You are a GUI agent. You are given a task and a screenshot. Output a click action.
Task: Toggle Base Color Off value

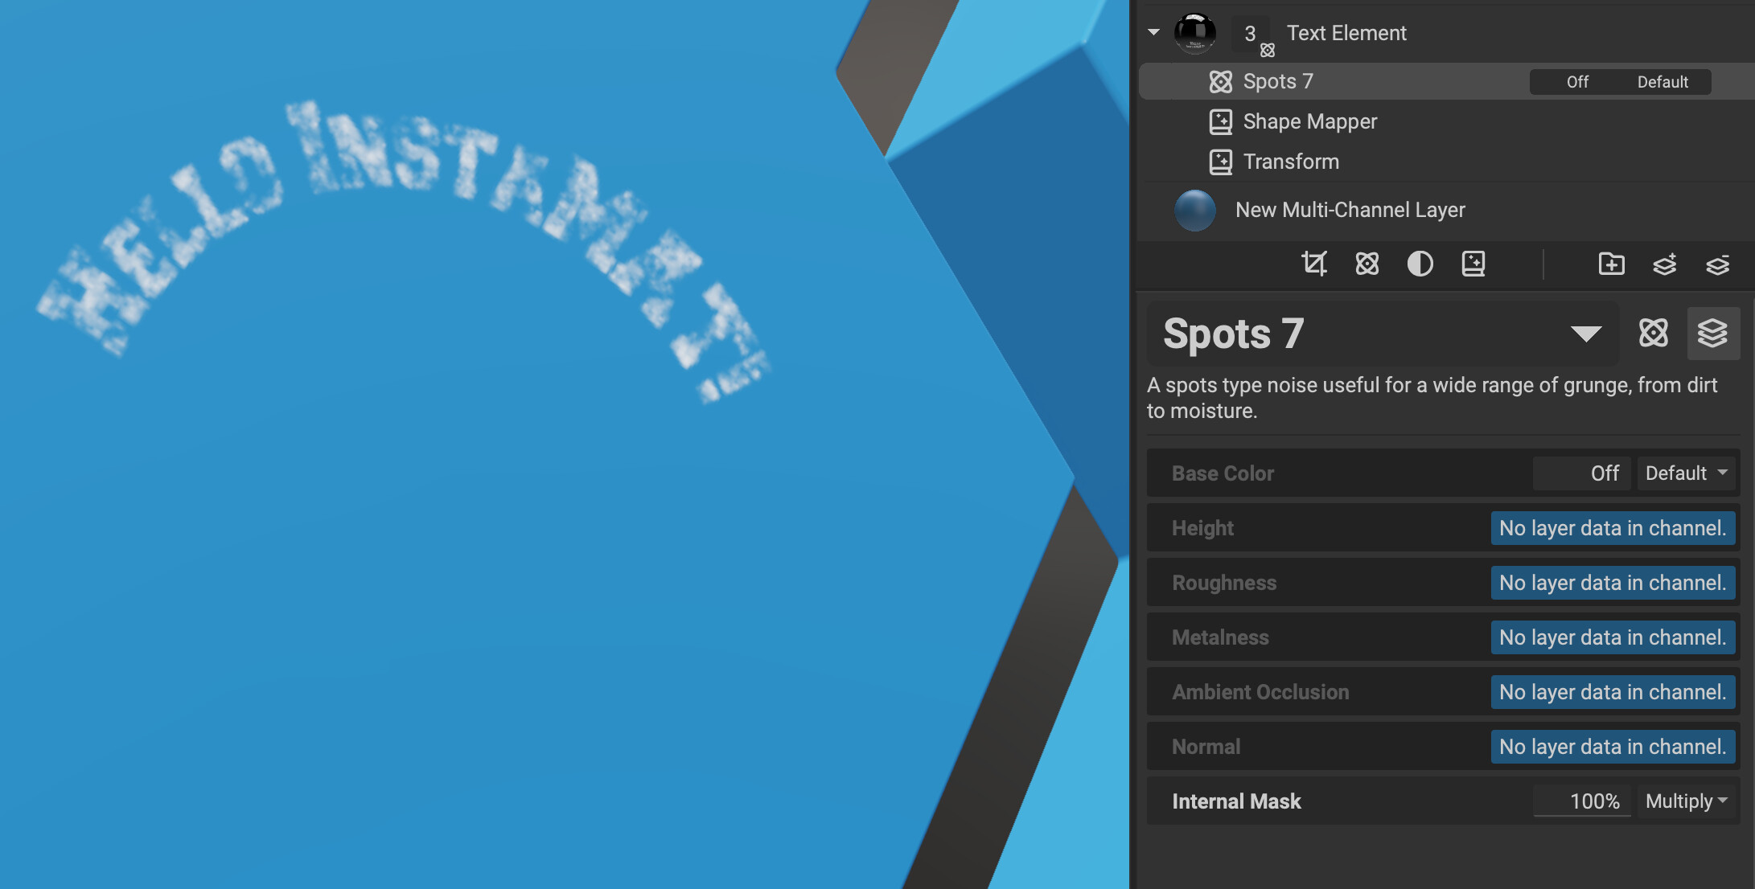point(1582,473)
